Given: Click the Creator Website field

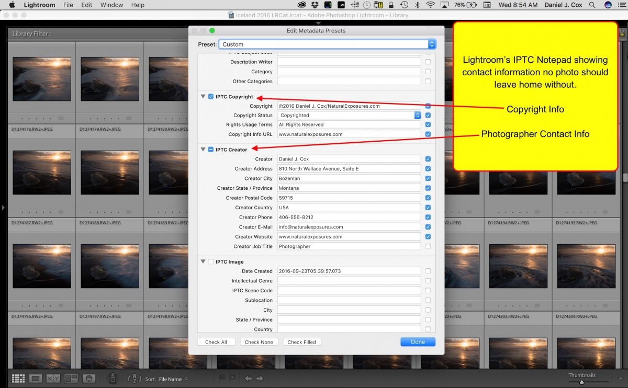Looking at the screenshot, I should tap(349, 236).
